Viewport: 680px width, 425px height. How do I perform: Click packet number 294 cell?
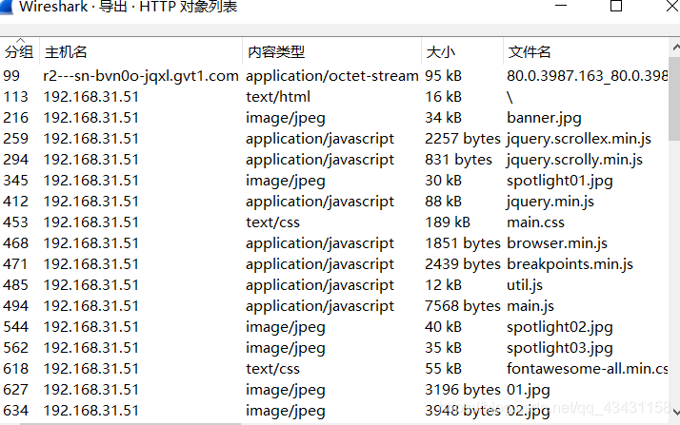coord(15,160)
